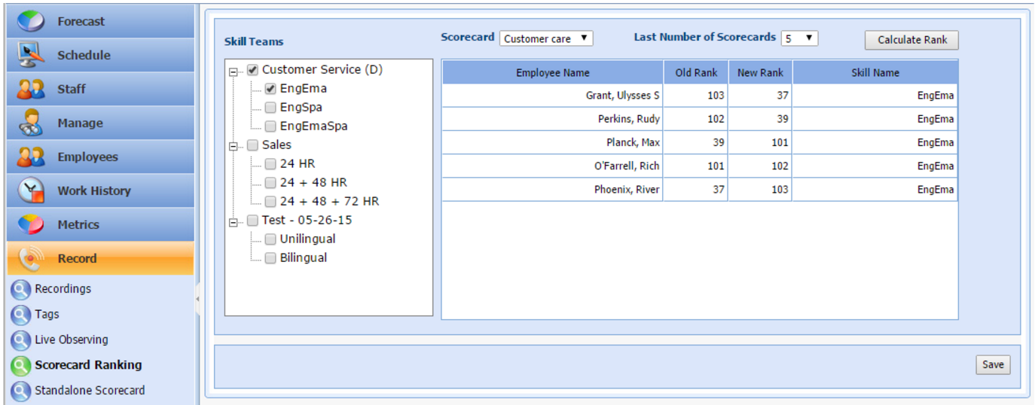This screenshot has width=1035, height=405.
Task: Sort by the New Rank column header
Action: [760, 73]
